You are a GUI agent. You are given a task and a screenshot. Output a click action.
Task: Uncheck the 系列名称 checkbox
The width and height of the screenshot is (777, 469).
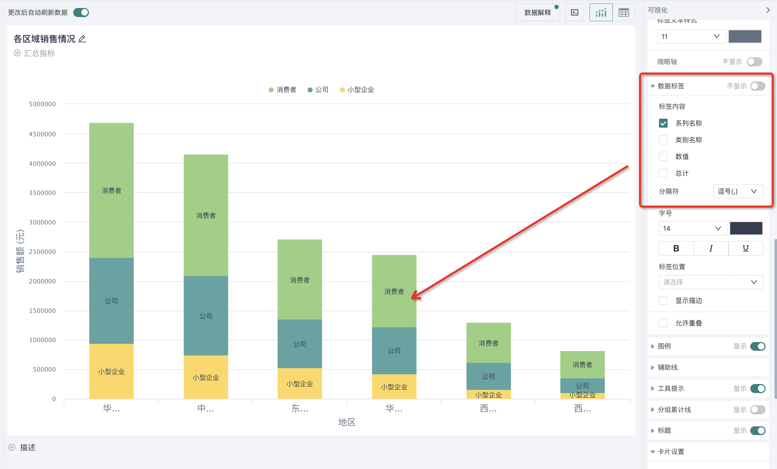pyautogui.click(x=663, y=123)
